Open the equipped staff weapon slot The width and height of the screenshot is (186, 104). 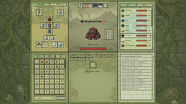pos(39,13)
